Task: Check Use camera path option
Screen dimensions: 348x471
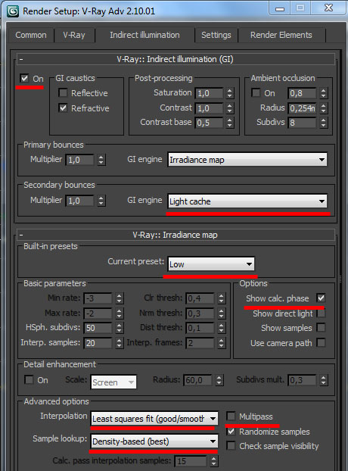Action: 321,342
